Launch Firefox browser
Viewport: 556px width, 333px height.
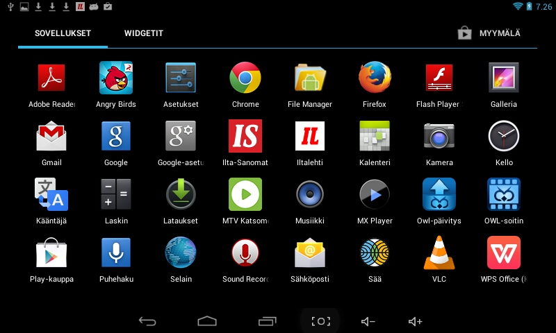coord(375,78)
